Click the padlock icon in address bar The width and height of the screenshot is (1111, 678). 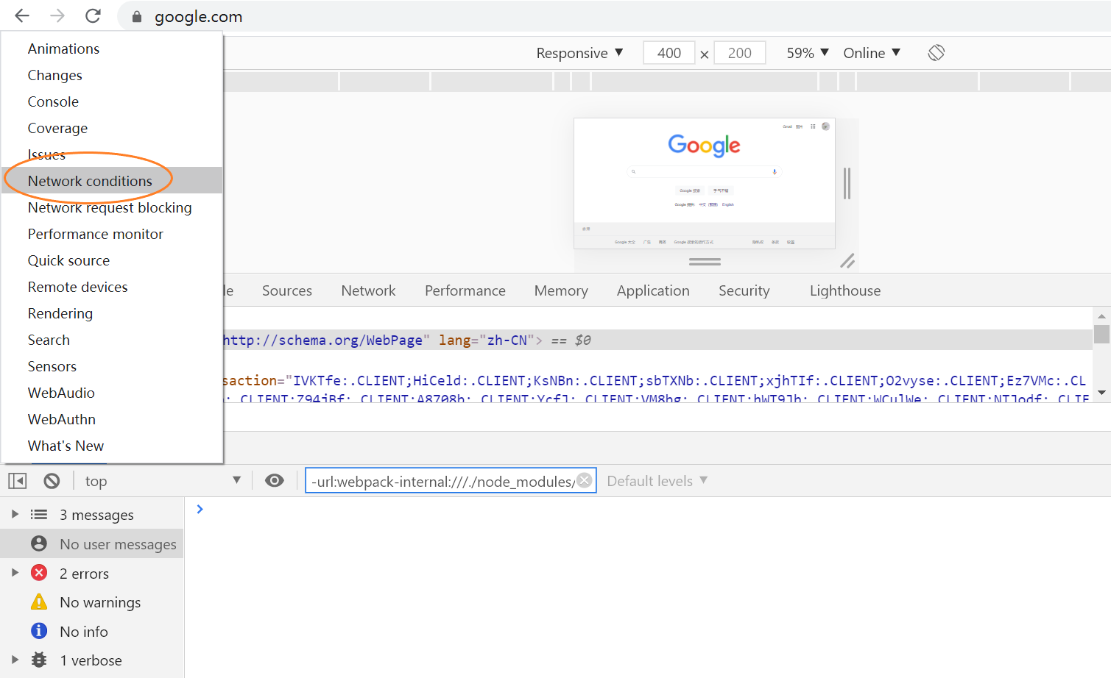tap(136, 16)
